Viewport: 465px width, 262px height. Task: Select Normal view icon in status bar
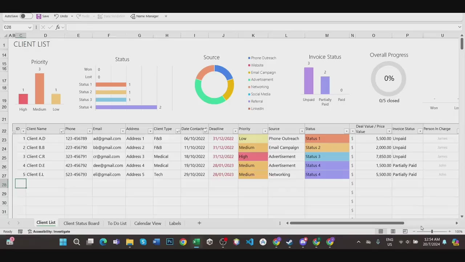point(381,231)
